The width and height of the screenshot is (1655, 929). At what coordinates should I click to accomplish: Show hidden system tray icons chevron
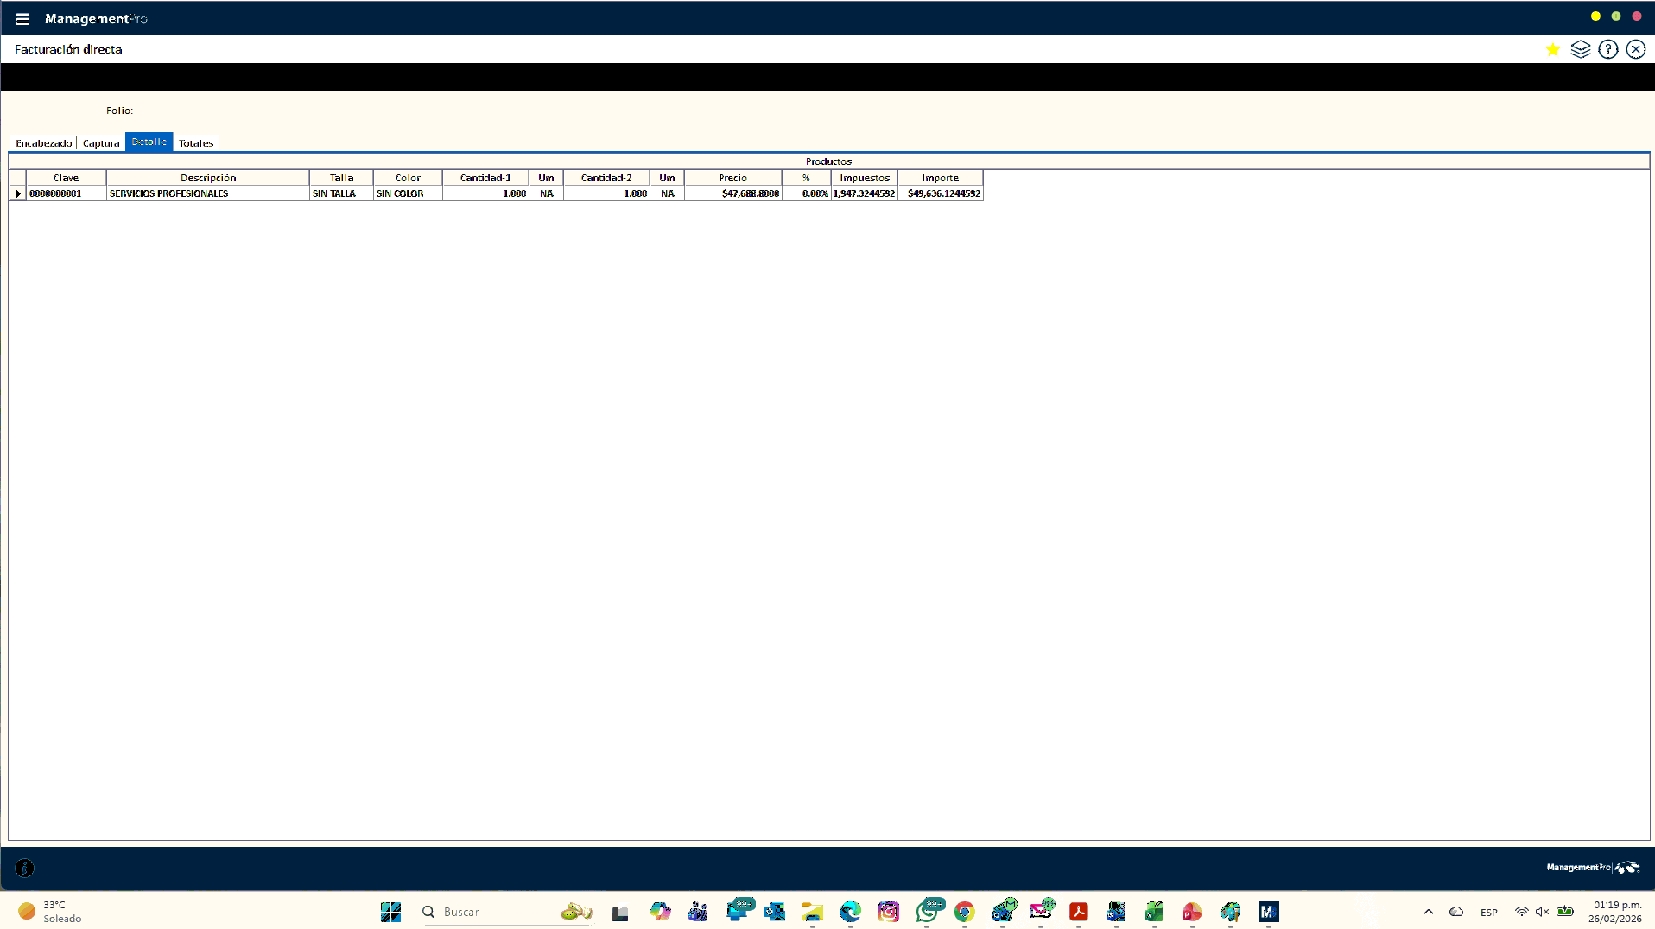(x=1428, y=912)
